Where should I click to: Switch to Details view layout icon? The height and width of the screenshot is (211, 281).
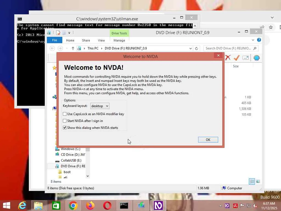[252, 181]
